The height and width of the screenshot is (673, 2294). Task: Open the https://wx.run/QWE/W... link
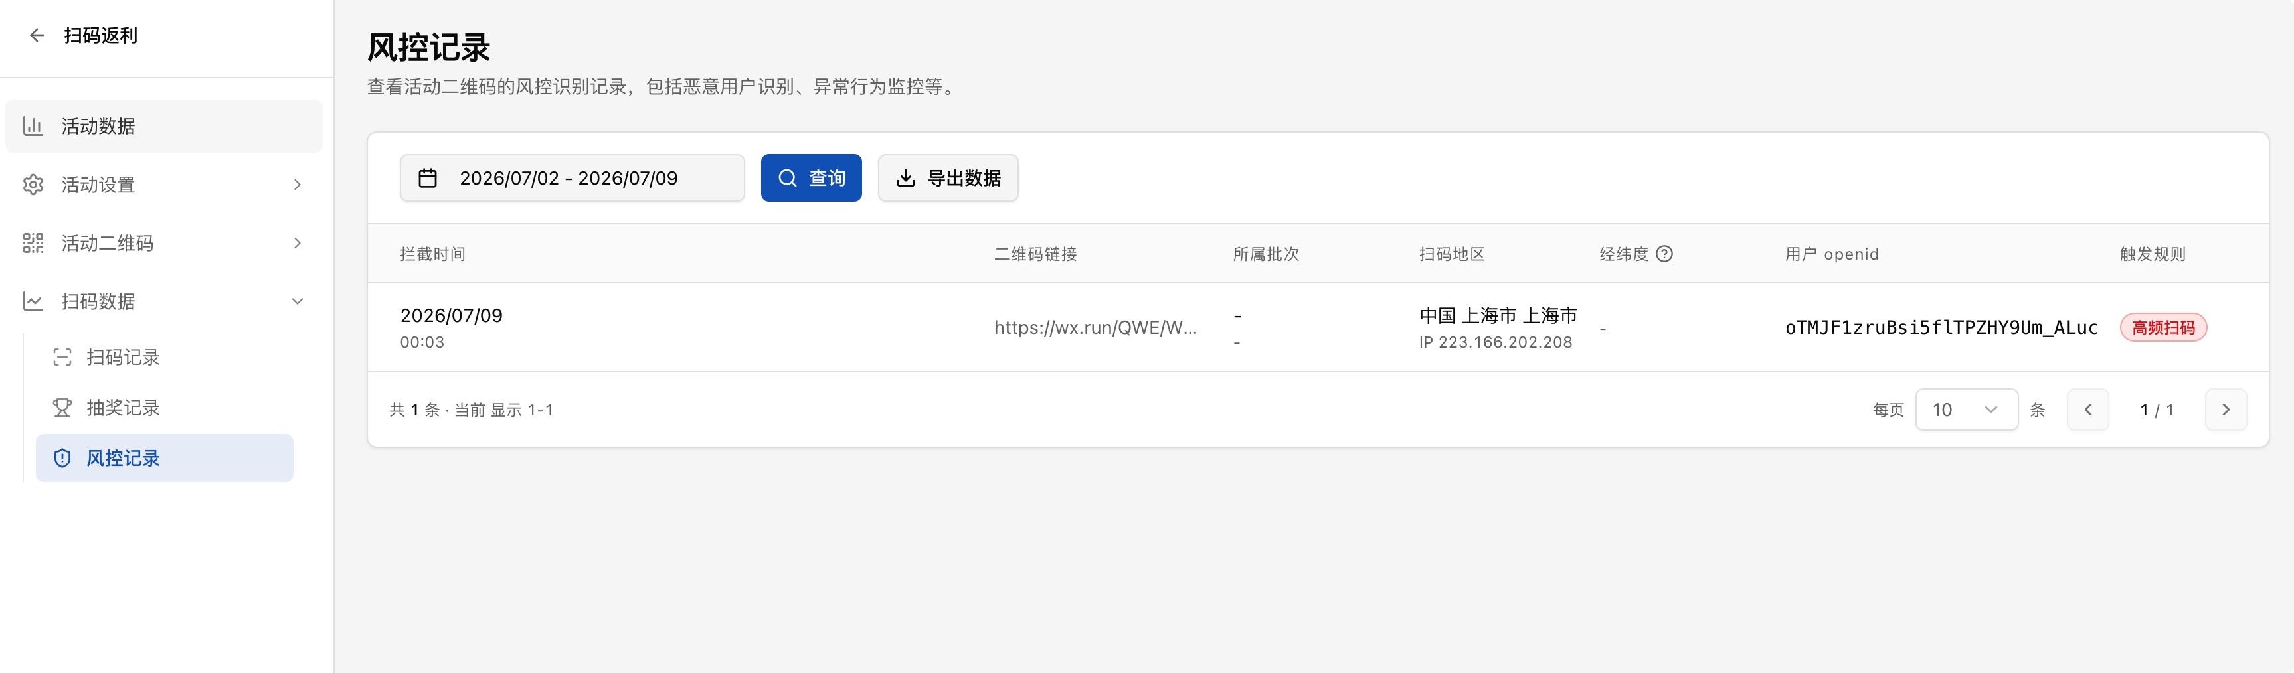click(x=1095, y=328)
